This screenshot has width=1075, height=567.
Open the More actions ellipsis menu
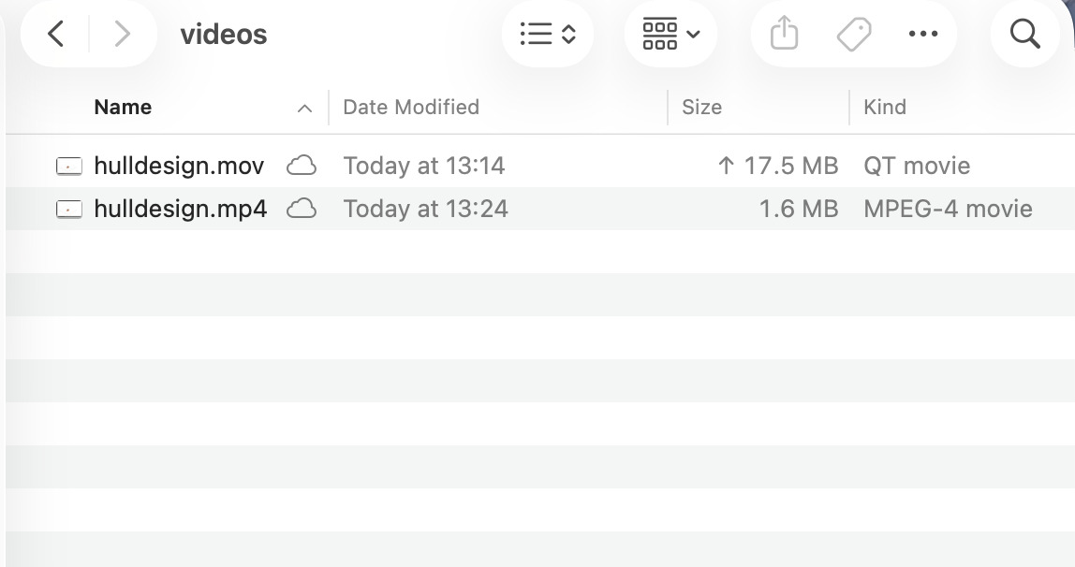922,35
